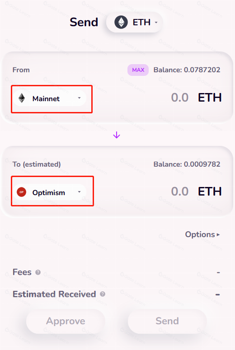Click the Mainnet caret arrow

[79, 98]
